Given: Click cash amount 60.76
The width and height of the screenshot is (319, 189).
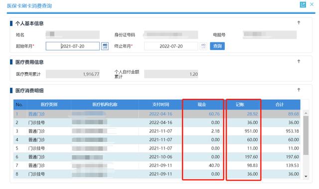Looking at the screenshot, I should [214, 114].
